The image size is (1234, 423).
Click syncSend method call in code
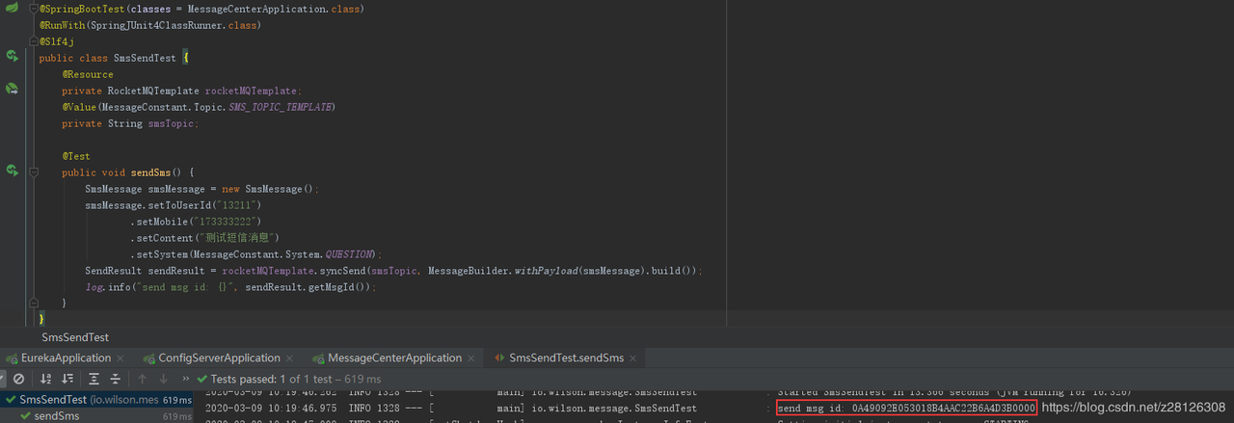[x=342, y=271]
